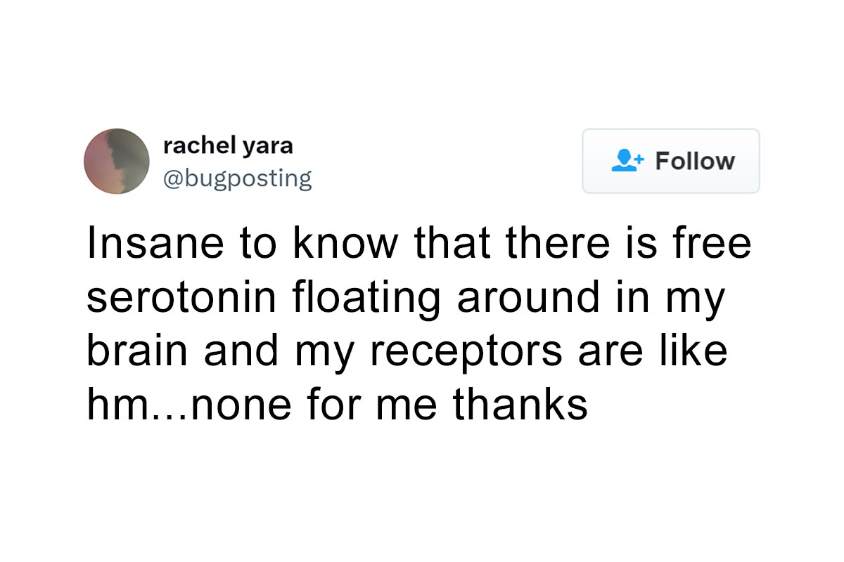Click the Follow button to follow @bugposting

(670, 161)
